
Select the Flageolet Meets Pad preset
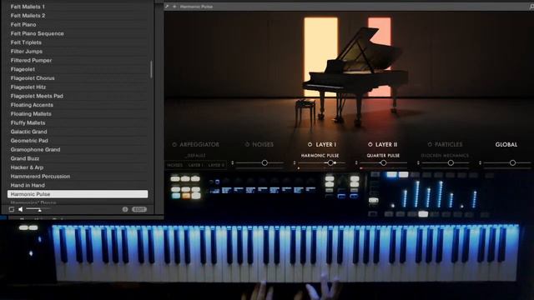(x=78, y=96)
